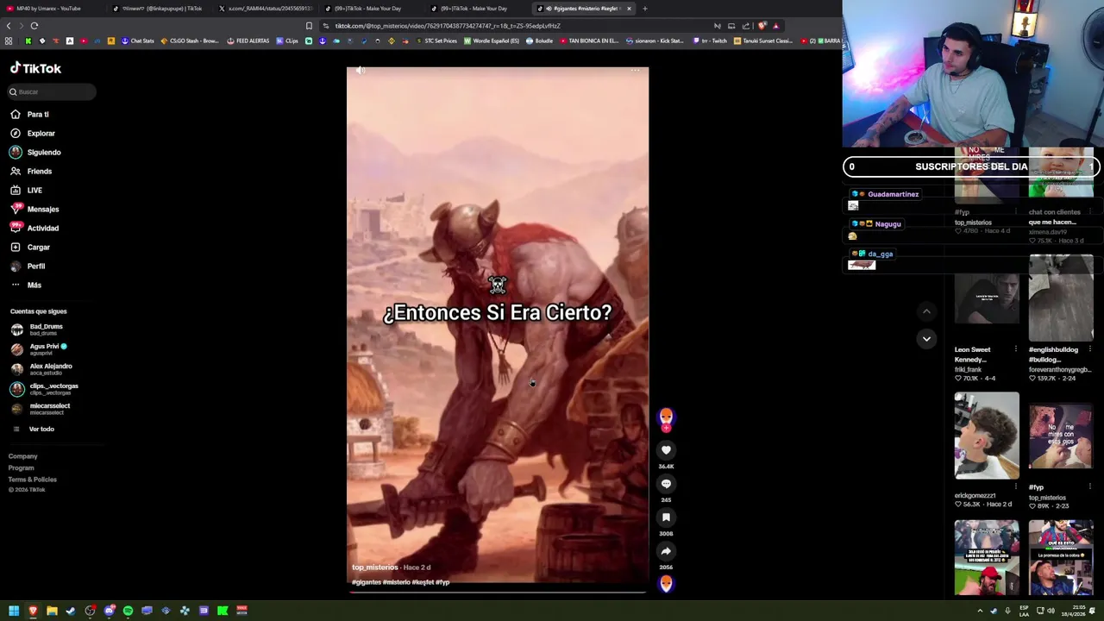The image size is (1104, 621).
Task: Reload the page with refresh icon
Action: pos(34,26)
